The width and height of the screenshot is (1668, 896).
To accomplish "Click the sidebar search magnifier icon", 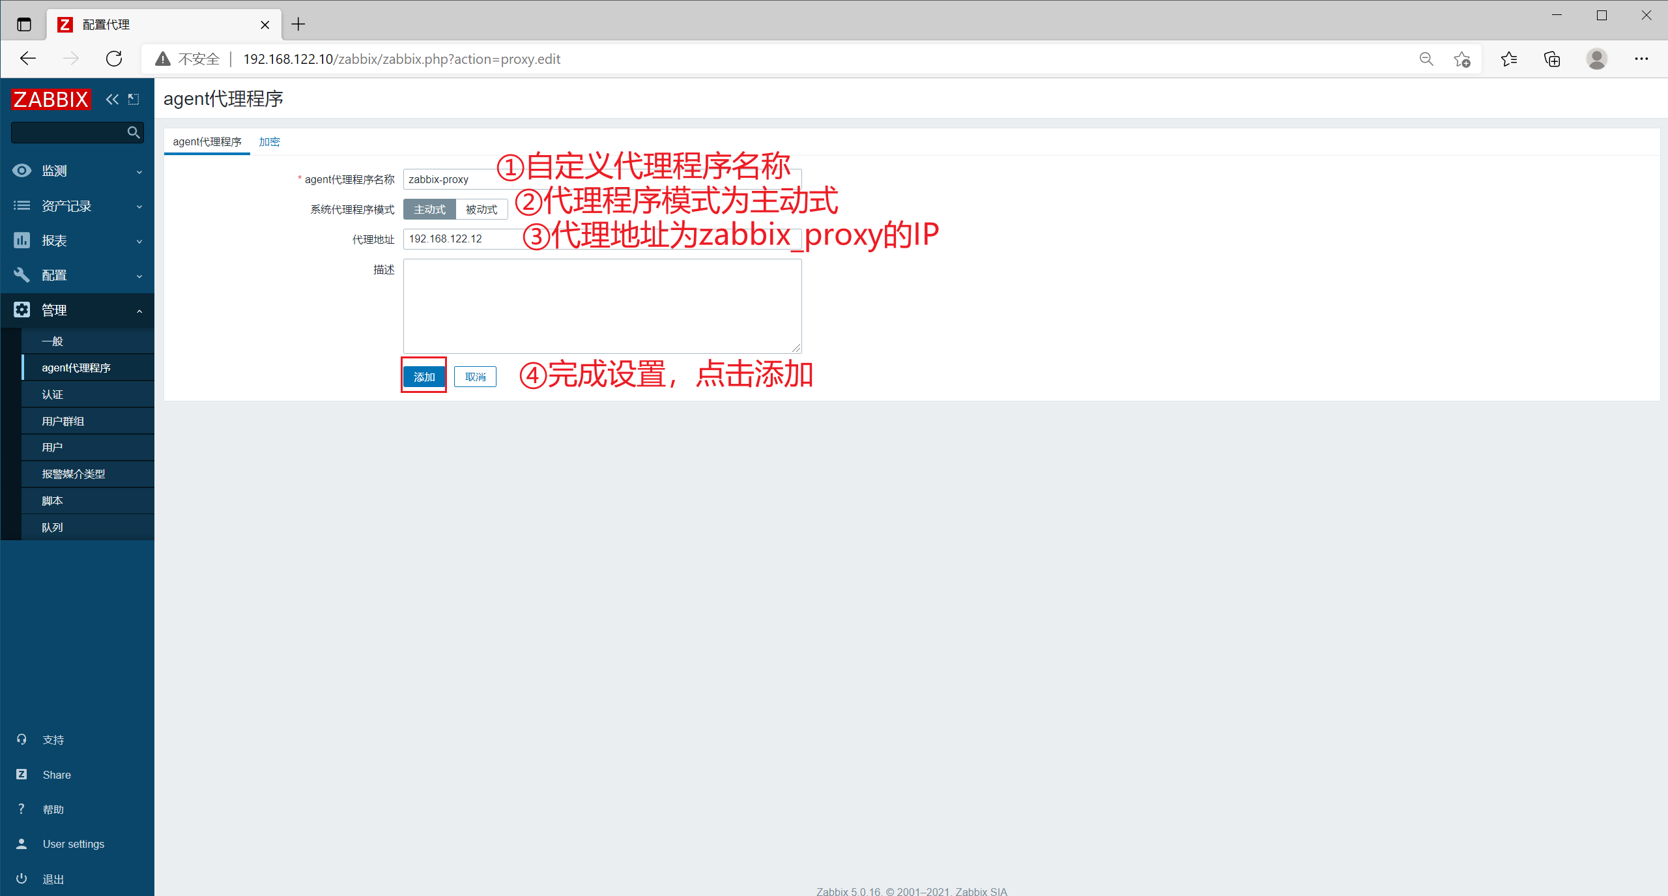I will click(134, 132).
